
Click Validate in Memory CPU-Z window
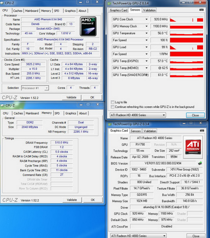[x=72, y=200]
